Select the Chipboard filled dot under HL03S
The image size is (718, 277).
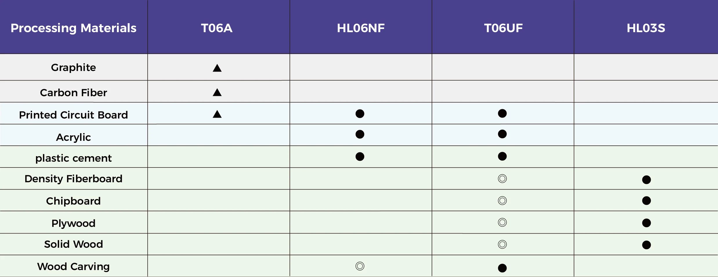[646, 201]
